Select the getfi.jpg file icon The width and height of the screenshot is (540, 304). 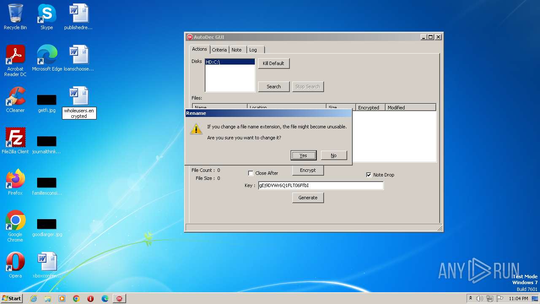[x=46, y=103]
